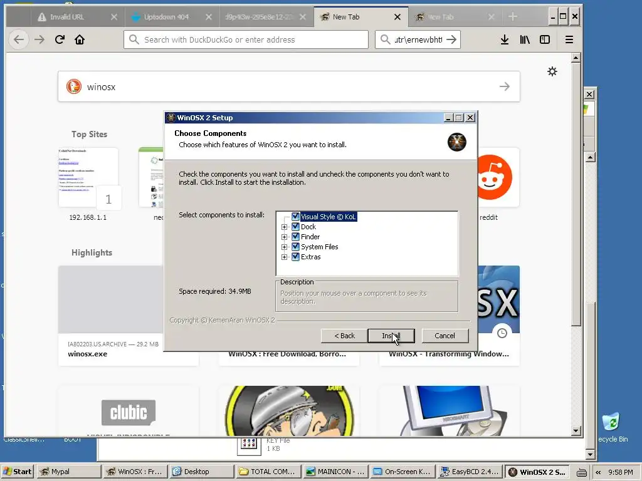Image resolution: width=642 pixels, height=481 pixels.
Task: Open the browser home page icon
Action: pos(80,39)
